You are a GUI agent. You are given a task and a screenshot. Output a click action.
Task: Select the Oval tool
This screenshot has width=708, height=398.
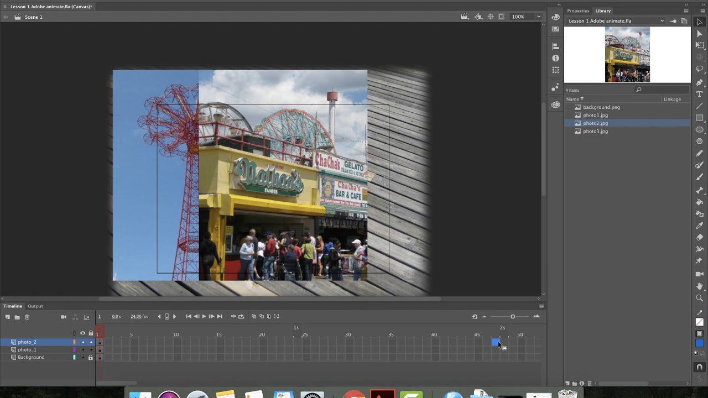700,130
